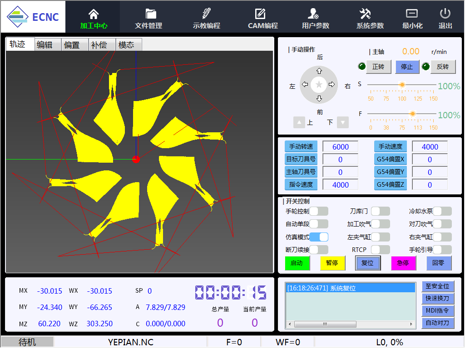Open 系统参数 tools icon
Viewport: 465px width, 348px height.
coord(365,14)
